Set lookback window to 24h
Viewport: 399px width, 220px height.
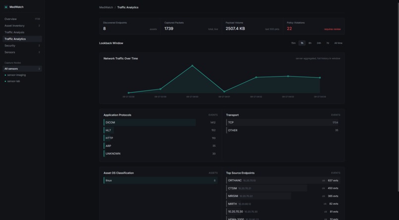pos(319,43)
